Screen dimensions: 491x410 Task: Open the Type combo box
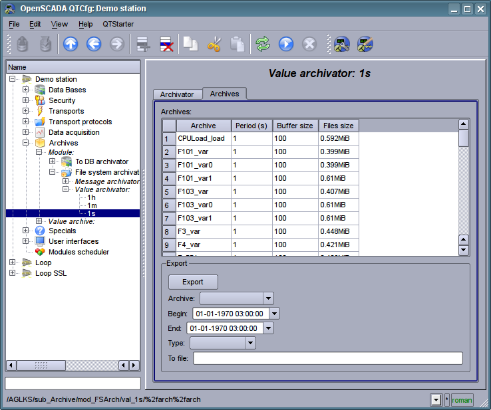tap(223, 343)
